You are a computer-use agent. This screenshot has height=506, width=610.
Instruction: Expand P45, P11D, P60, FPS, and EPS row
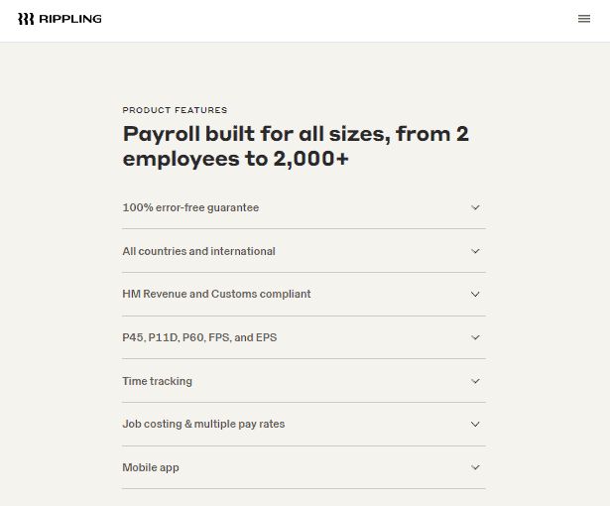click(x=304, y=337)
